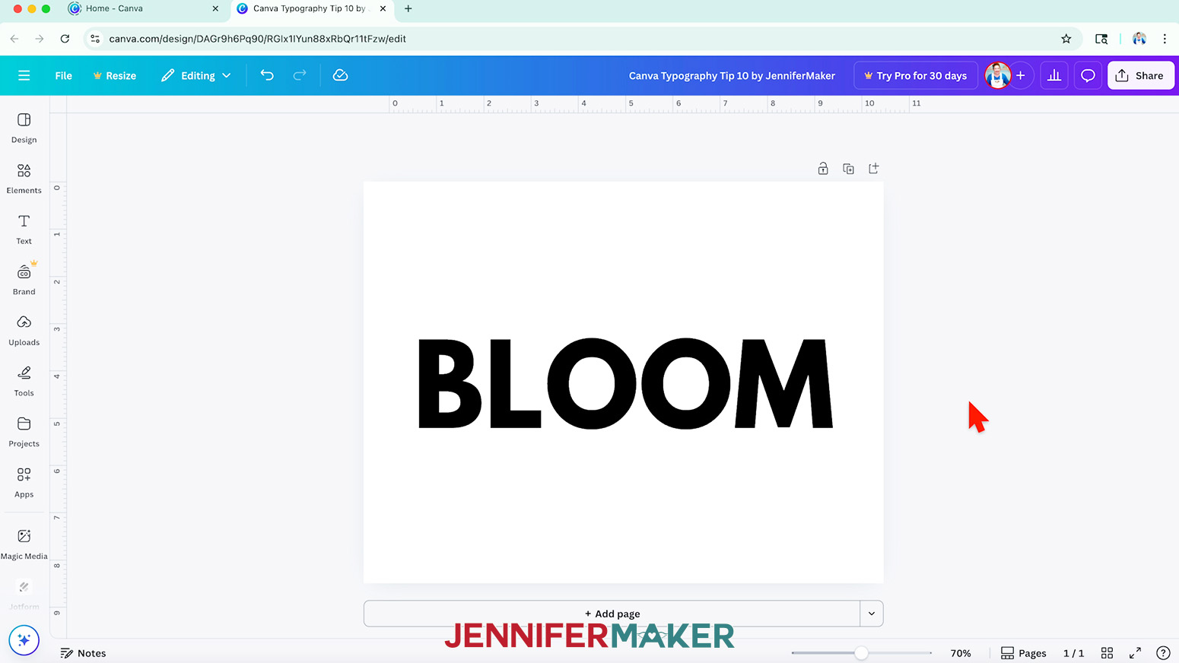
Task: Expand the Add page options chevron
Action: pos(872,614)
